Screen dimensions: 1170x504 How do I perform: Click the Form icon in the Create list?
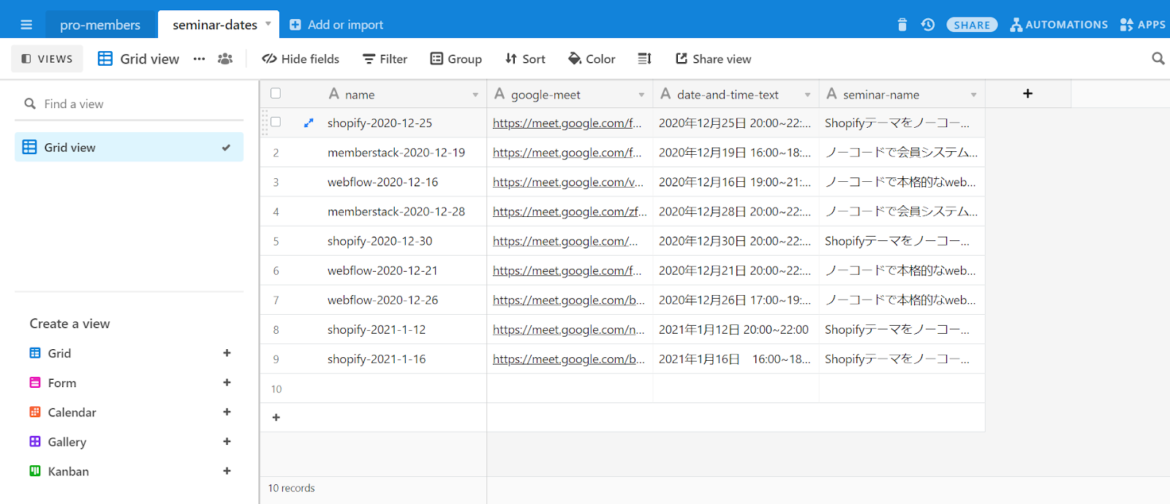35,382
